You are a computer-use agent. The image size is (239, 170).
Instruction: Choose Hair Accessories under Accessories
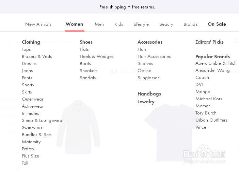[154, 56]
